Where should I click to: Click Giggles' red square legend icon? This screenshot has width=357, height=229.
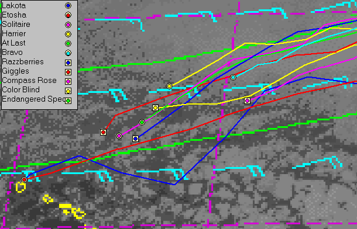pyautogui.click(x=68, y=72)
